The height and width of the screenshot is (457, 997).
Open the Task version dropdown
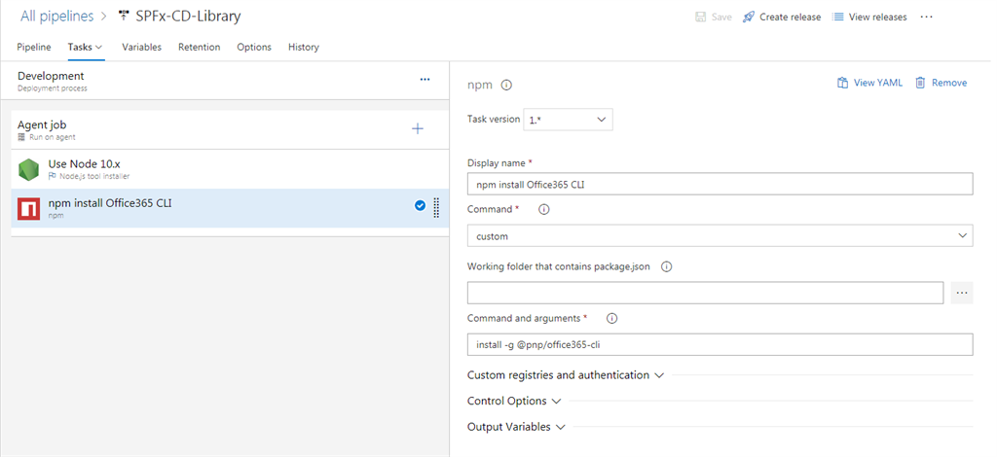[569, 120]
